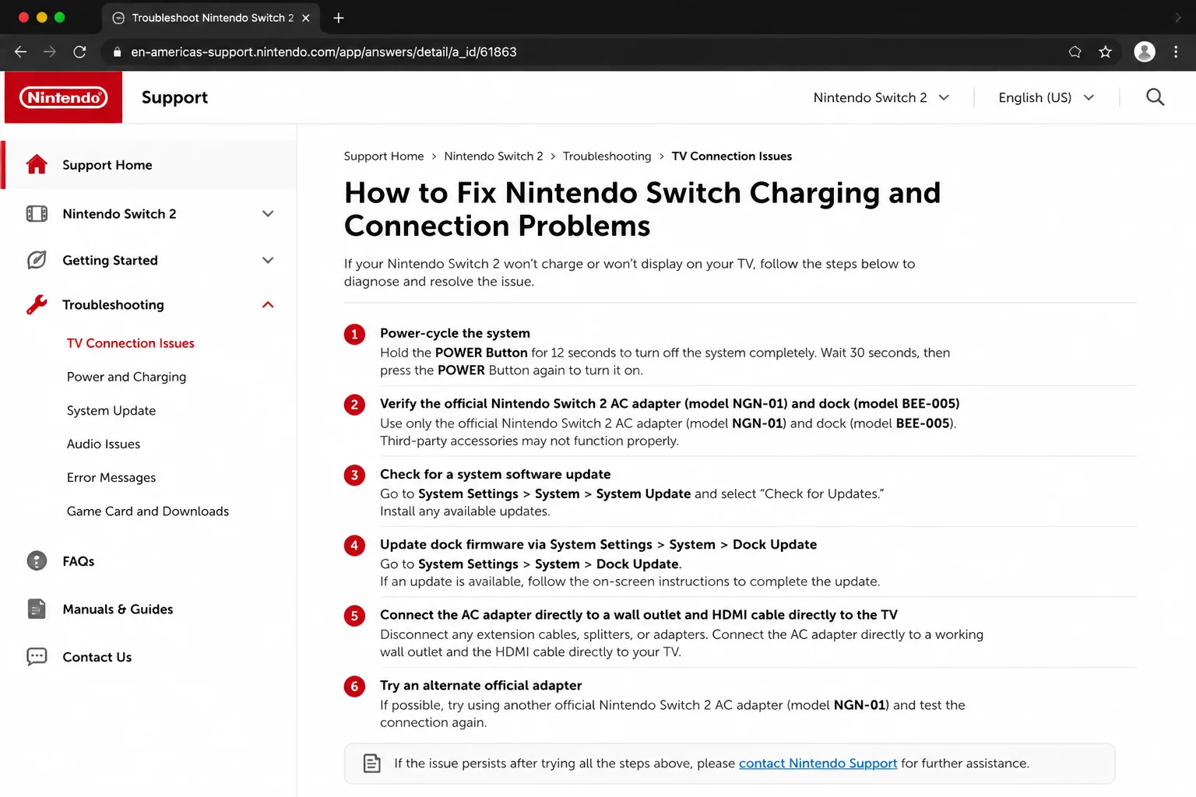The width and height of the screenshot is (1196, 797).
Task: Click the browser address bar URL
Action: 324,52
